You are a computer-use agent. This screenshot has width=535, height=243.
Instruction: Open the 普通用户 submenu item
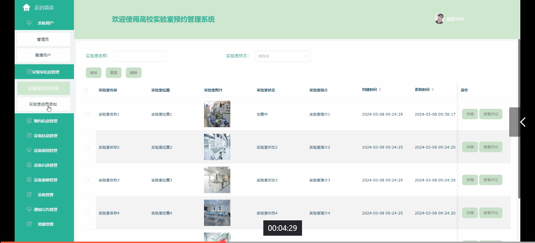[44, 55]
